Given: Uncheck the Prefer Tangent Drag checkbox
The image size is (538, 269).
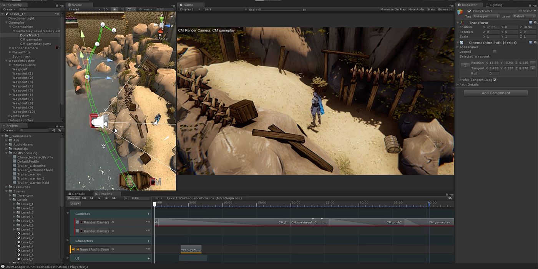Looking at the screenshot, I should click(495, 80).
